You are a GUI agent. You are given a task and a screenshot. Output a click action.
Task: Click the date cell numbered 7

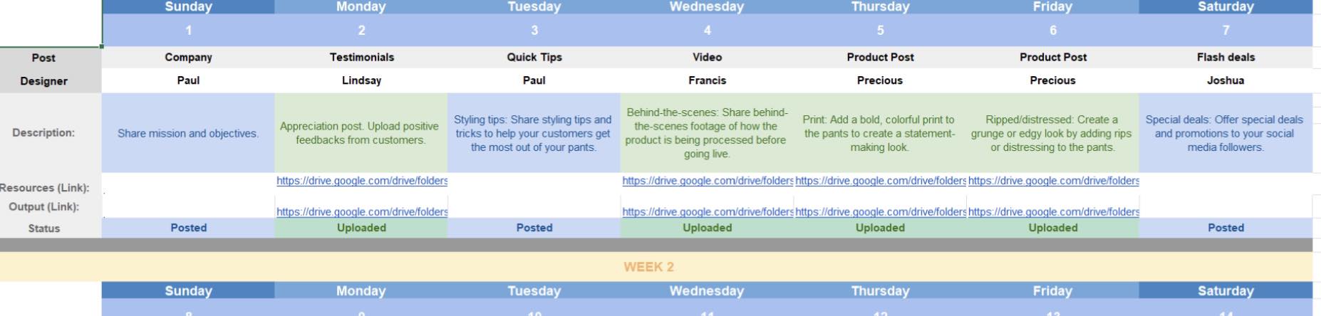tap(1226, 31)
